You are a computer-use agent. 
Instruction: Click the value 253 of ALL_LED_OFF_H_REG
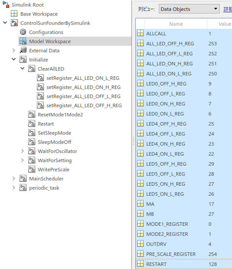click(x=213, y=44)
